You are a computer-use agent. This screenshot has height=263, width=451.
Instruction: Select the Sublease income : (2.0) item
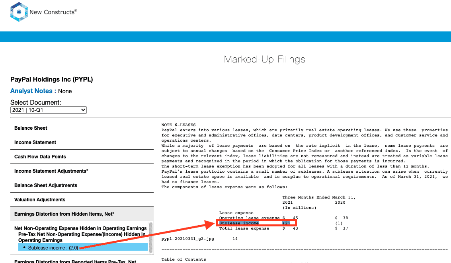(x=83, y=247)
